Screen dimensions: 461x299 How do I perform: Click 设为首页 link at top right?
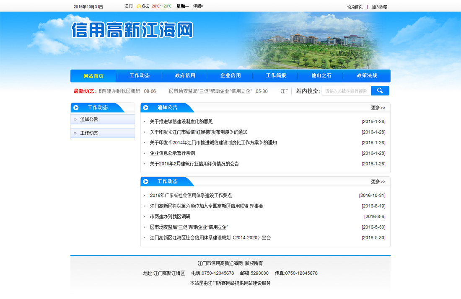[355, 7]
